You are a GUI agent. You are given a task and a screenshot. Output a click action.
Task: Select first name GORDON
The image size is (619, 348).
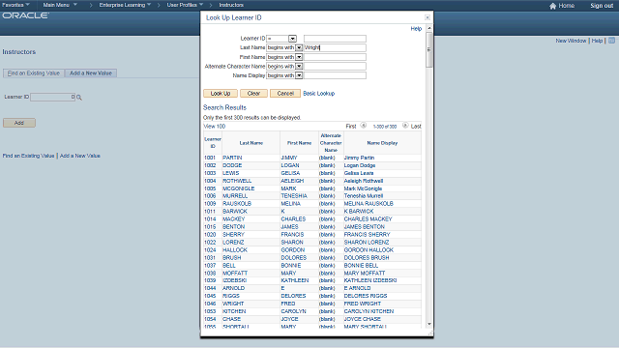tap(292, 250)
